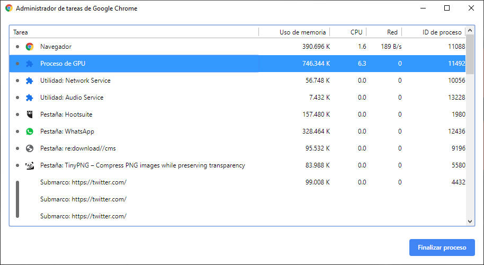Select Utilidad: Network Service task
This screenshot has height=265, width=484.
click(x=237, y=81)
